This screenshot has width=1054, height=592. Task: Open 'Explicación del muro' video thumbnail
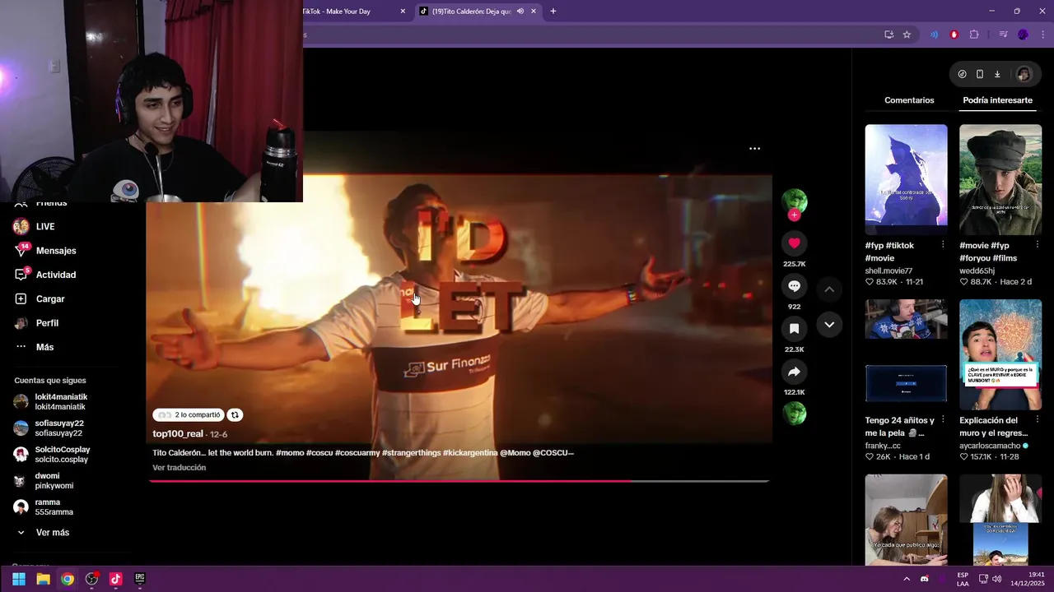click(x=1000, y=354)
